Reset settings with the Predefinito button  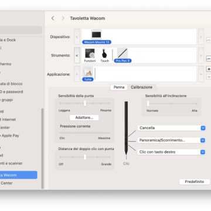(195, 182)
